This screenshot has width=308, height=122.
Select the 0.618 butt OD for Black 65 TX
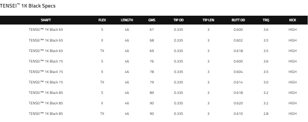pos(238,51)
